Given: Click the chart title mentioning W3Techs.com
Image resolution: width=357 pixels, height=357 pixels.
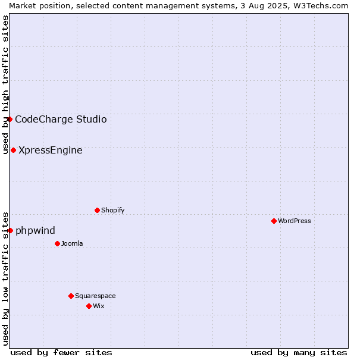Looking at the screenshot, I should [x=178, y=6].
